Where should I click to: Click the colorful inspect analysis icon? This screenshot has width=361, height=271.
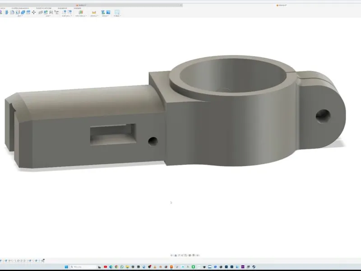[x=81, y=12]
